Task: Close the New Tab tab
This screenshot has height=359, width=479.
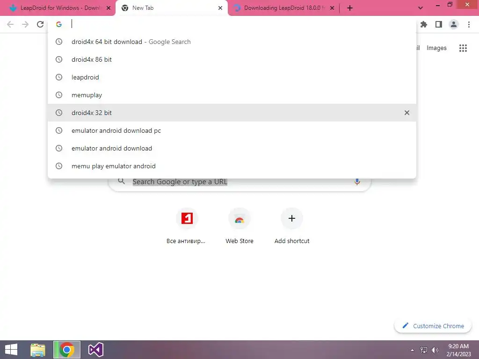Action: point(220,8)
